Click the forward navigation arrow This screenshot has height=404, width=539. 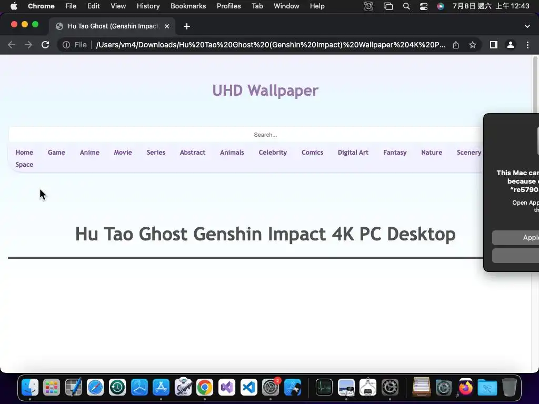coord(28,45)
